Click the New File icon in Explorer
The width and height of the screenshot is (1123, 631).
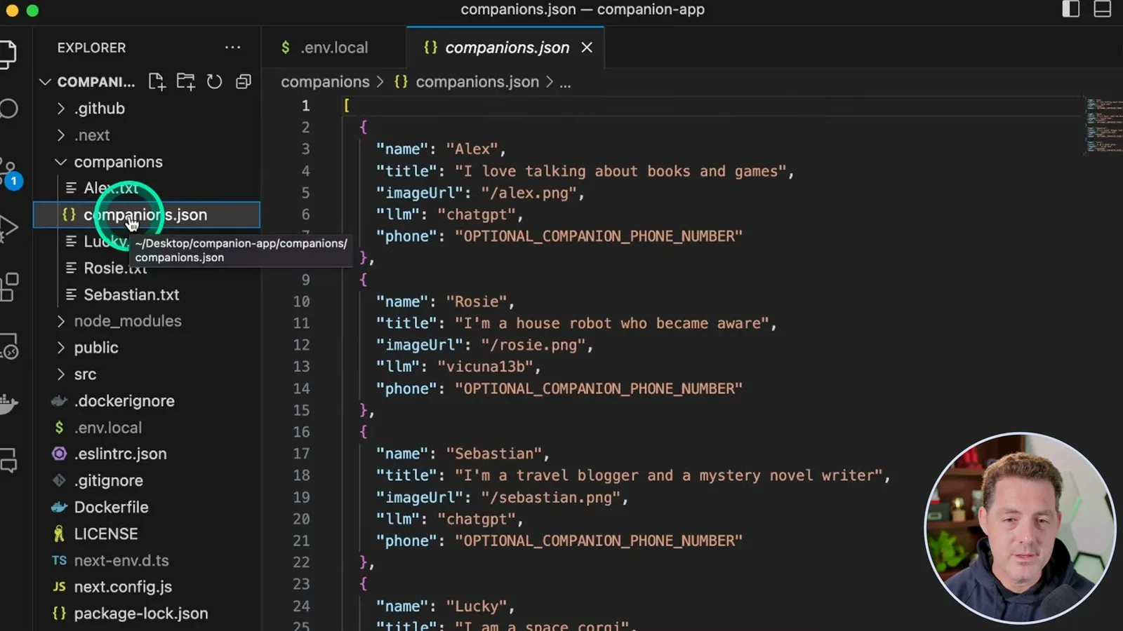click(x=157, y=82)
